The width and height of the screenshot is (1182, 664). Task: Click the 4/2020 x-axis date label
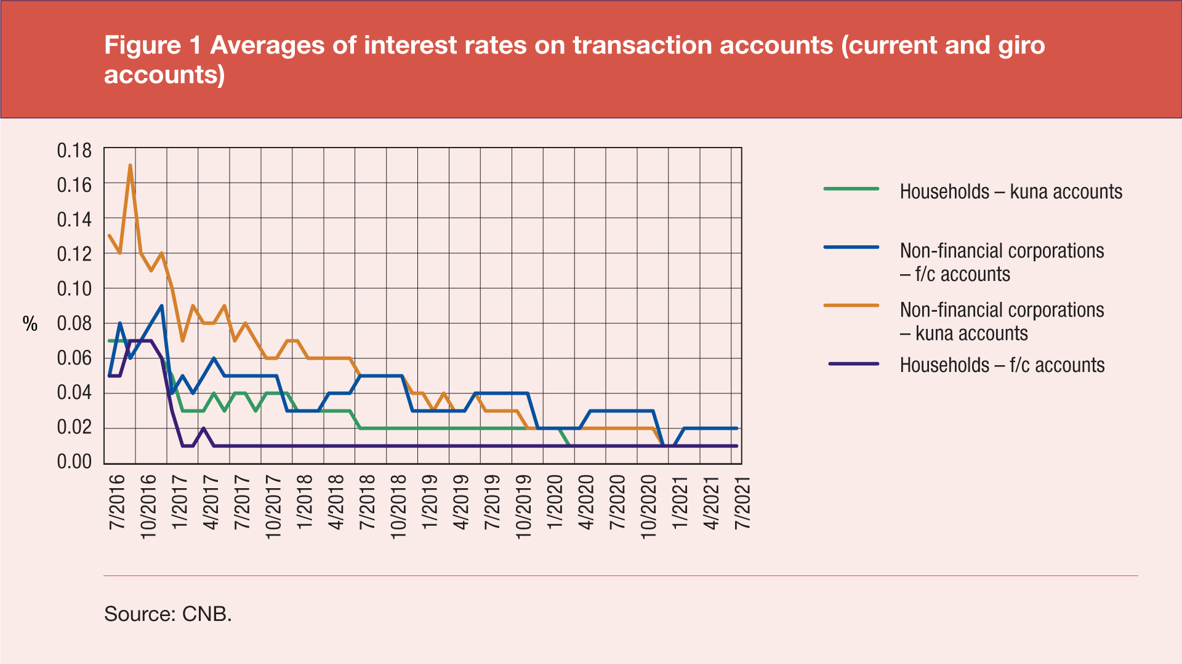pos(587,502)
